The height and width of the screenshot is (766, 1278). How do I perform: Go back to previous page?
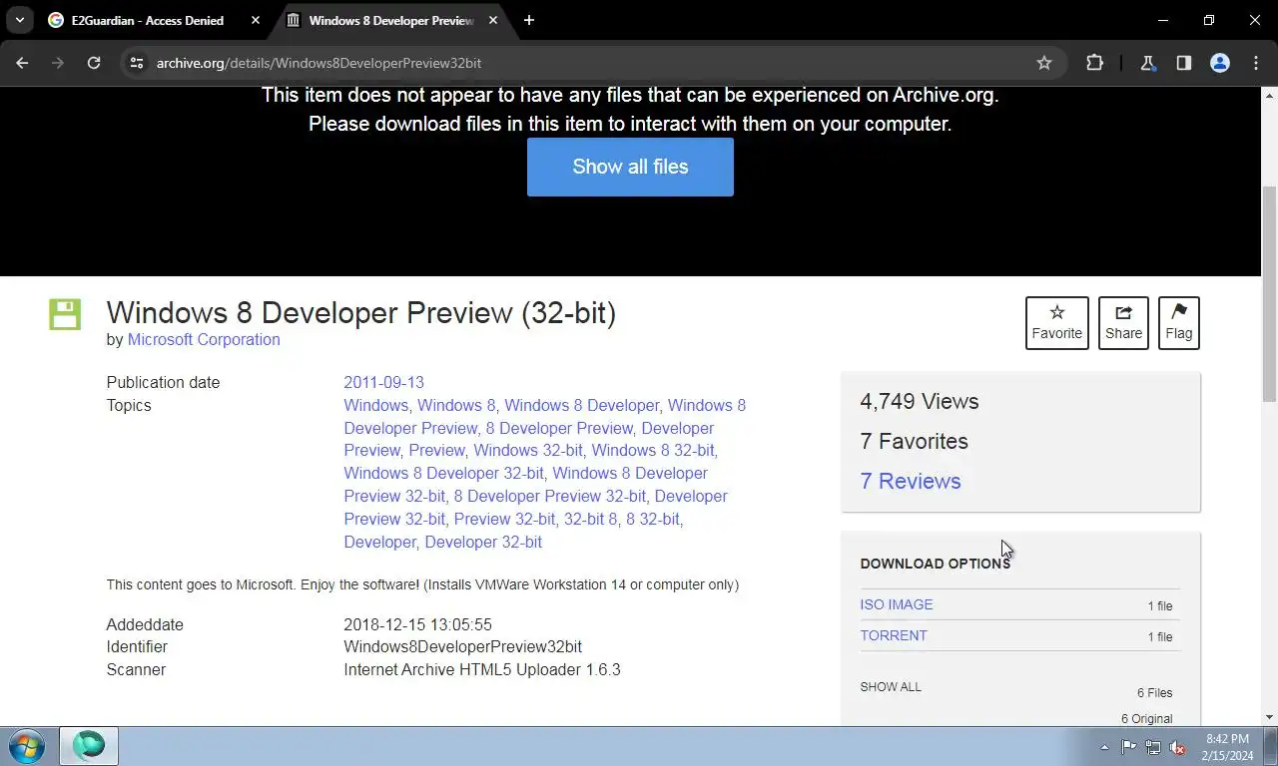click(x=22, y=63)
